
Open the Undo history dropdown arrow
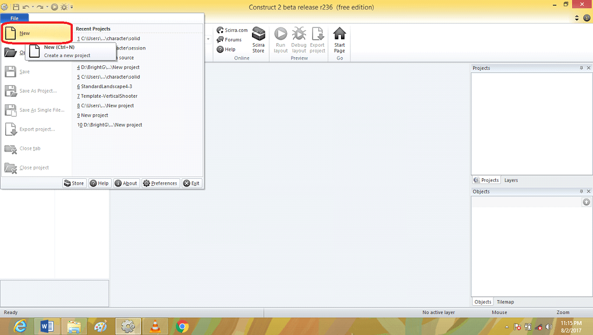pyautogui.click(x=33, y=7)
